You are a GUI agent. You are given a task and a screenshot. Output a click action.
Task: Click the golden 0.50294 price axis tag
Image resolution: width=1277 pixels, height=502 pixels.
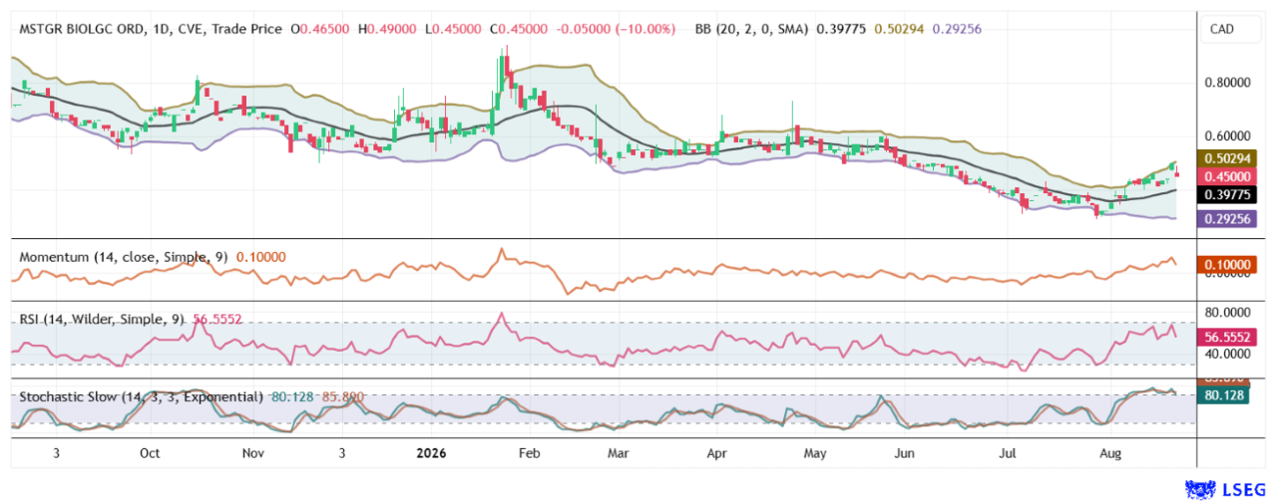click(x=1228, y=157)
